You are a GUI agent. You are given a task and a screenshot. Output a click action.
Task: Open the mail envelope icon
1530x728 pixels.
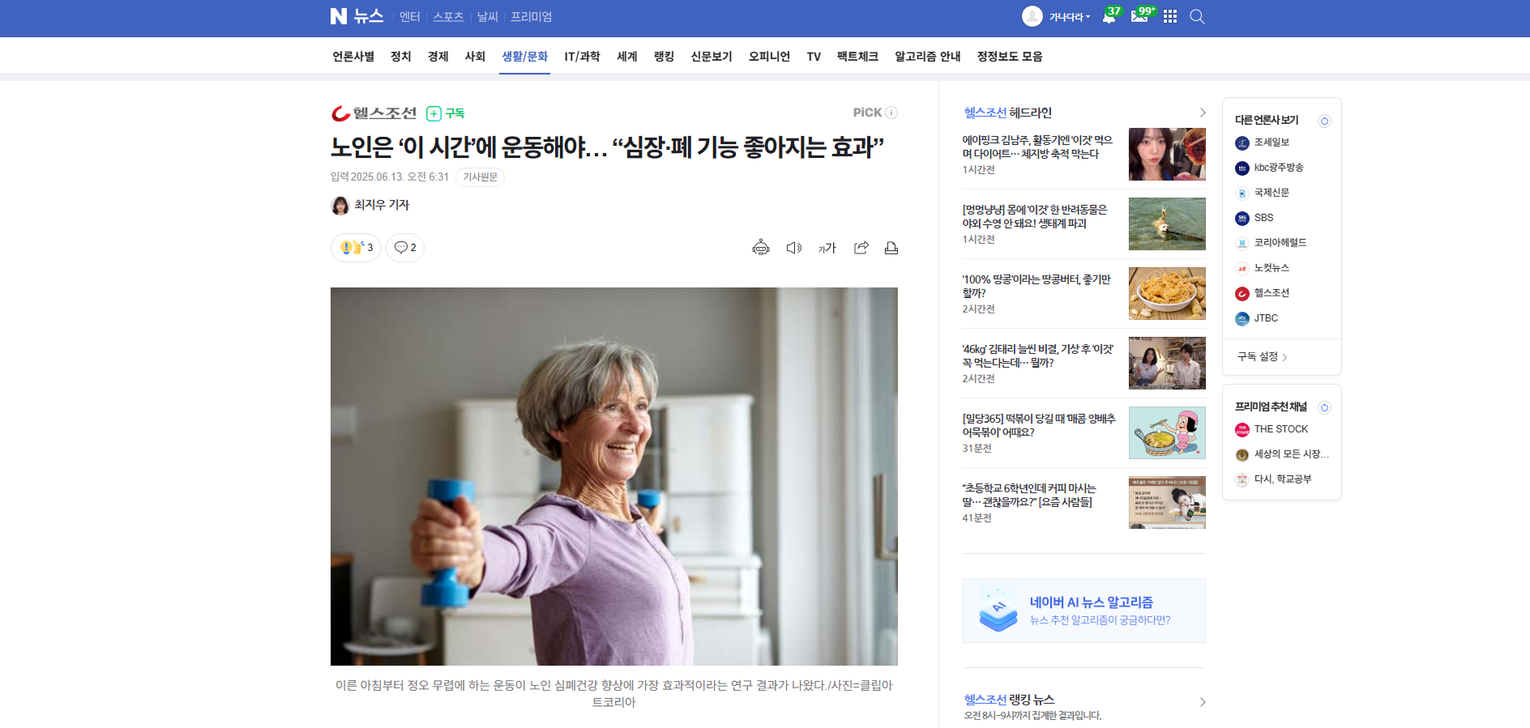pos(1139,16)
